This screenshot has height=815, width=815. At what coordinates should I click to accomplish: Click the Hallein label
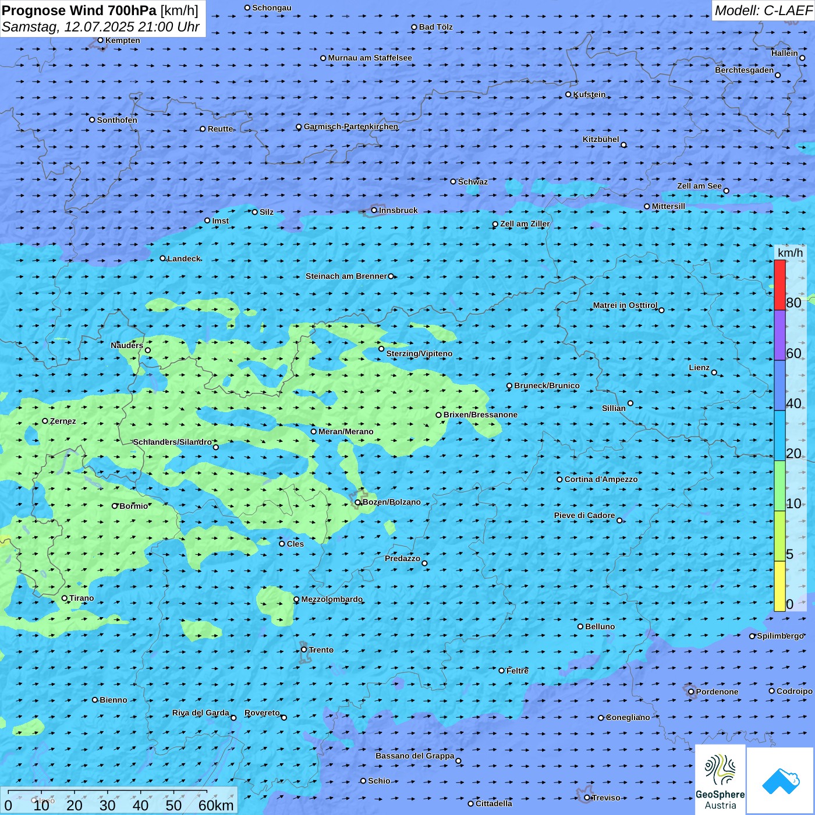pos(784,53)
